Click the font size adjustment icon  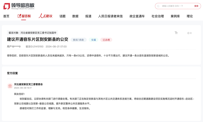click(x=176, y=33)
